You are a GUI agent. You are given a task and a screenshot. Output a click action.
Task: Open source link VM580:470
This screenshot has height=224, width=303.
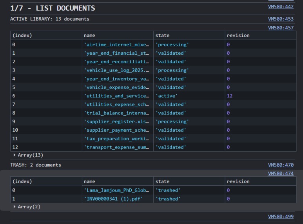click(281, 165)
